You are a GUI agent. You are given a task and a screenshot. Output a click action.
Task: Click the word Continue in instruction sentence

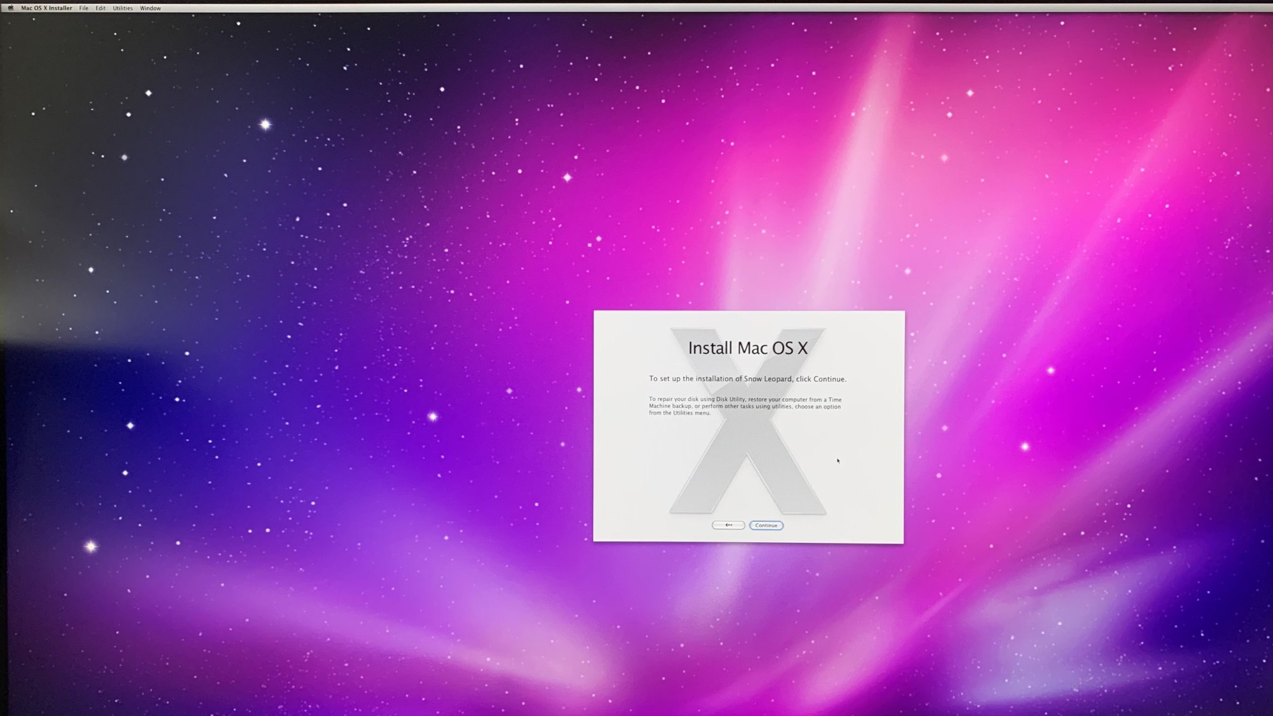tap(829, 379)
